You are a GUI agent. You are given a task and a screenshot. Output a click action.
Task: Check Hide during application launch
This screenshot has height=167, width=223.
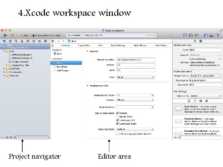click(117, 134)
